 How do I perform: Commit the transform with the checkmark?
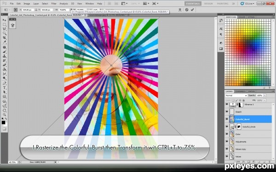point(192,10)
